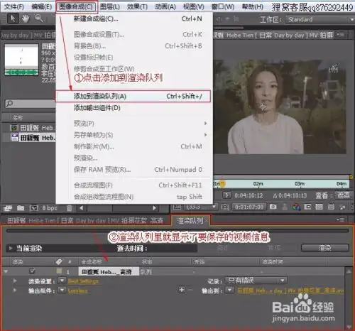The width and height of the screenshot is (355, 331).
Task: Click the new composition icon in Project panel
Action: click(33, 208)
